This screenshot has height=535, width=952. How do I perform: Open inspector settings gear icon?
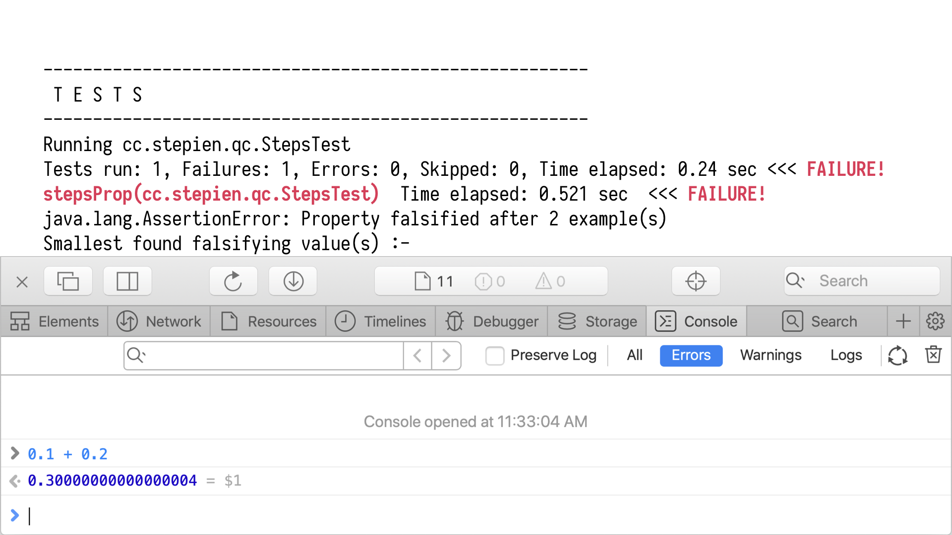[935, 321]
